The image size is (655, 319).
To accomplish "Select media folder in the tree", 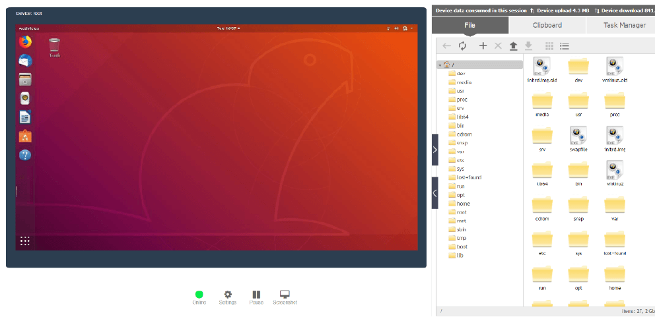I will click(x=460, y=82).
